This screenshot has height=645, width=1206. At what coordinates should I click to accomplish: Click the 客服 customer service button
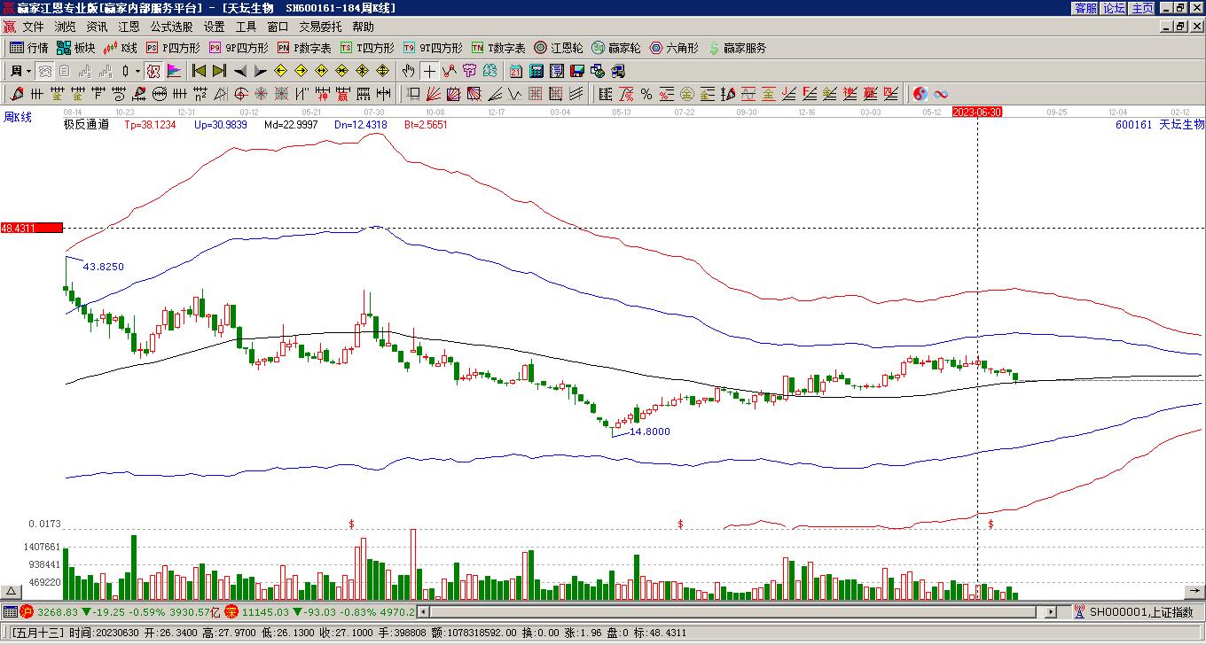click(1085, 8)
